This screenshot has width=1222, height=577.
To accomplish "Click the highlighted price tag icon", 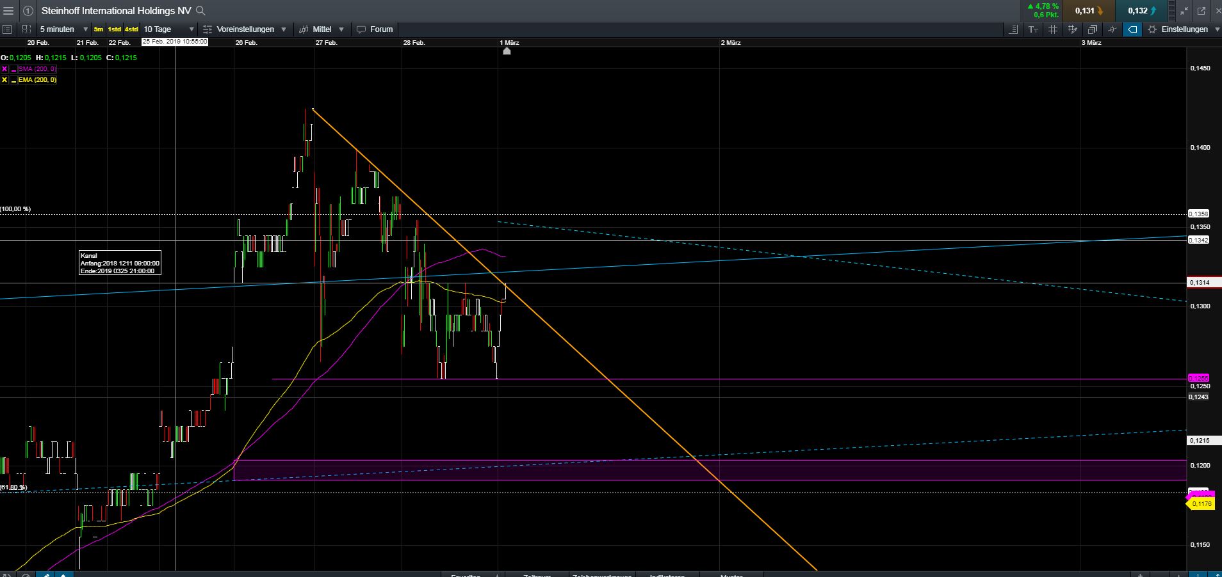I will pos(1132,29).
